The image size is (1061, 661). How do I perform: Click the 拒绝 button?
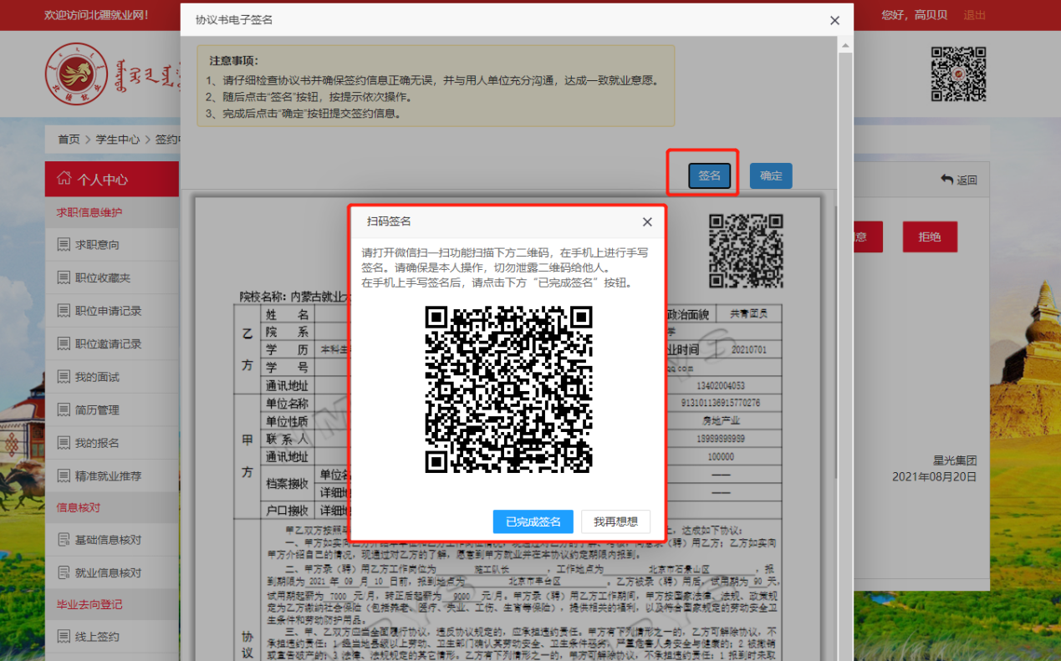point(929,237)
